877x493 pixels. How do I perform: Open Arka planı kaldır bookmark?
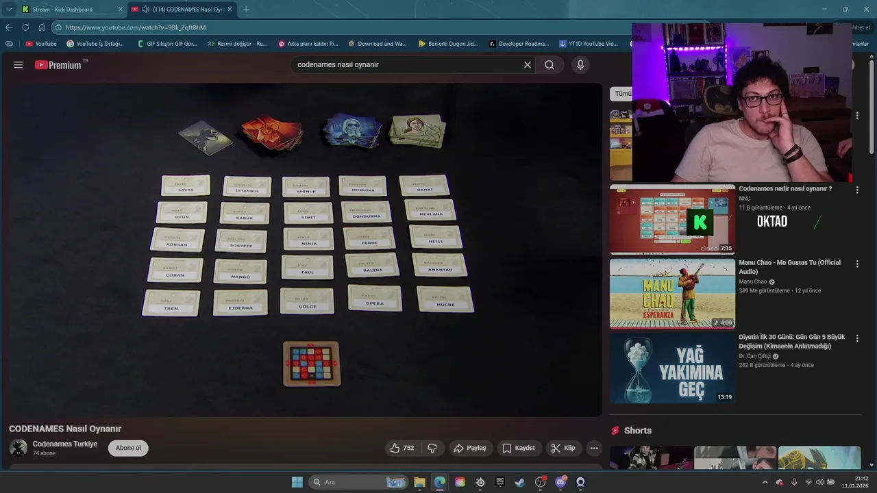click(308, 43)
